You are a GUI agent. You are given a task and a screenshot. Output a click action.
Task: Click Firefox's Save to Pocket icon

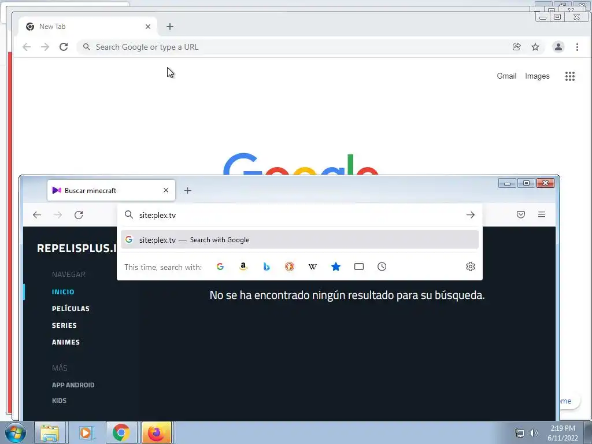[521, 214]
